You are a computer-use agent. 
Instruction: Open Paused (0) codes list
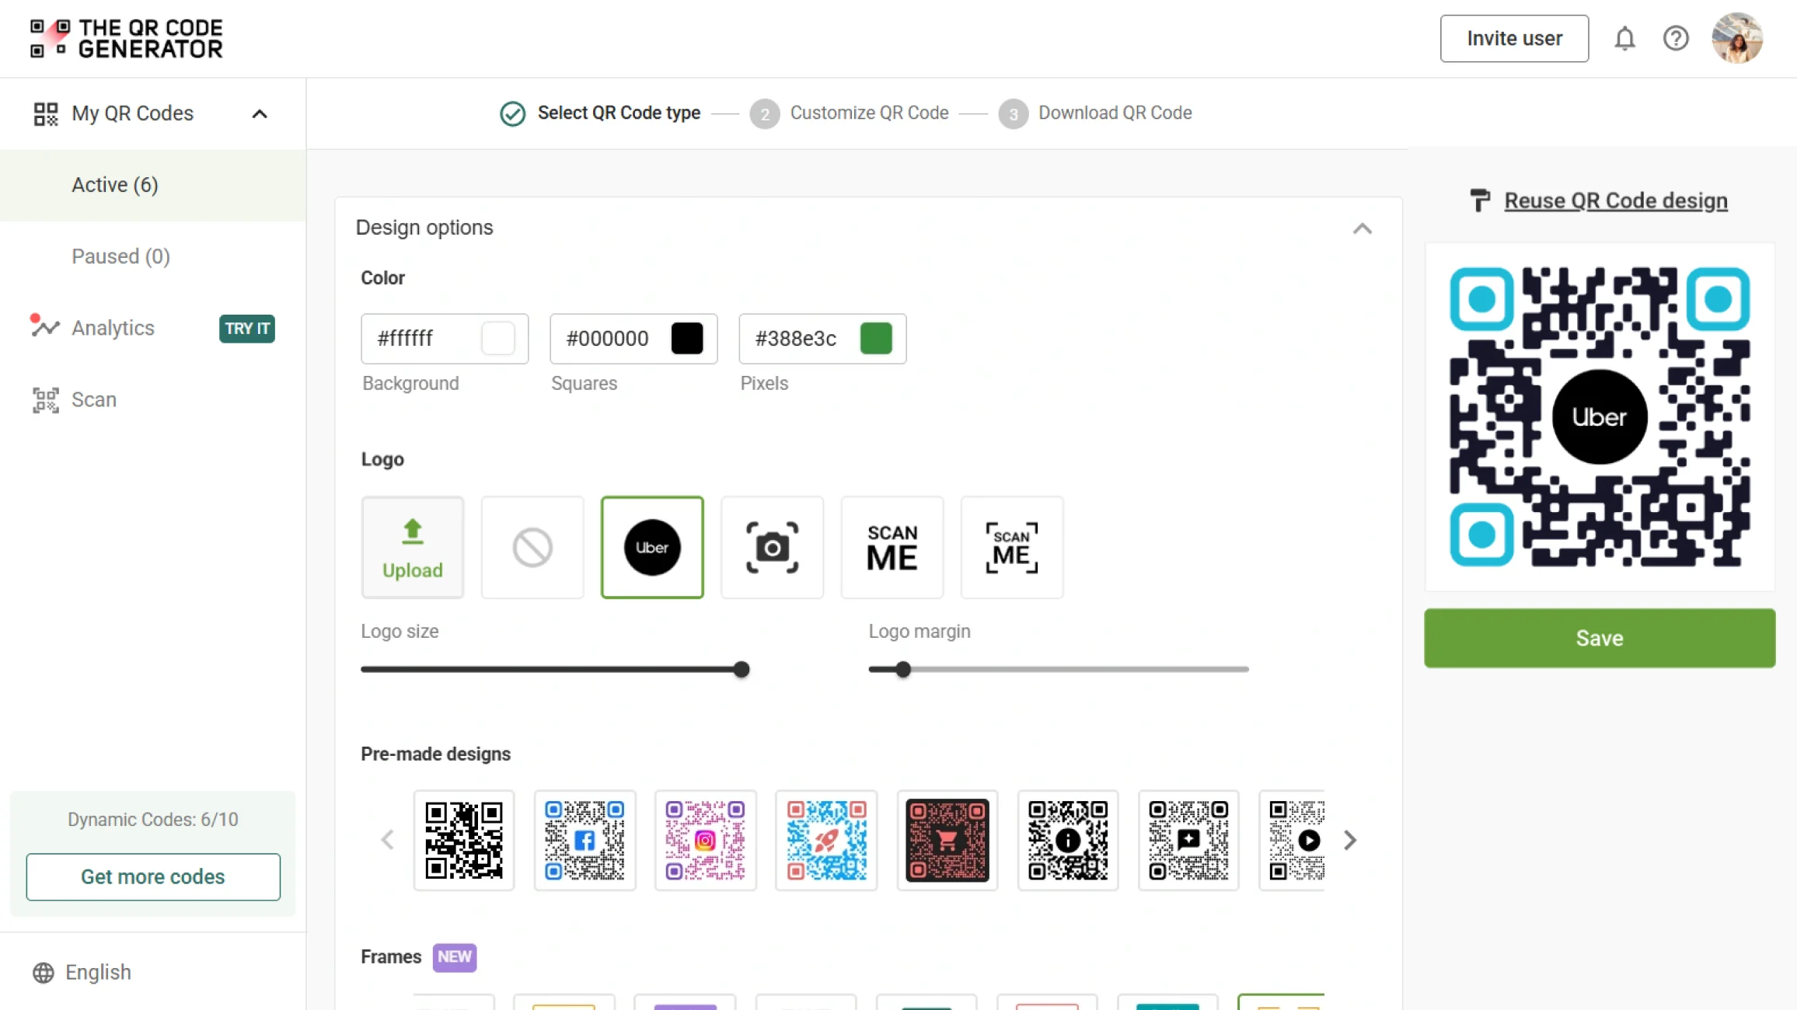click(x=120, y=256)
